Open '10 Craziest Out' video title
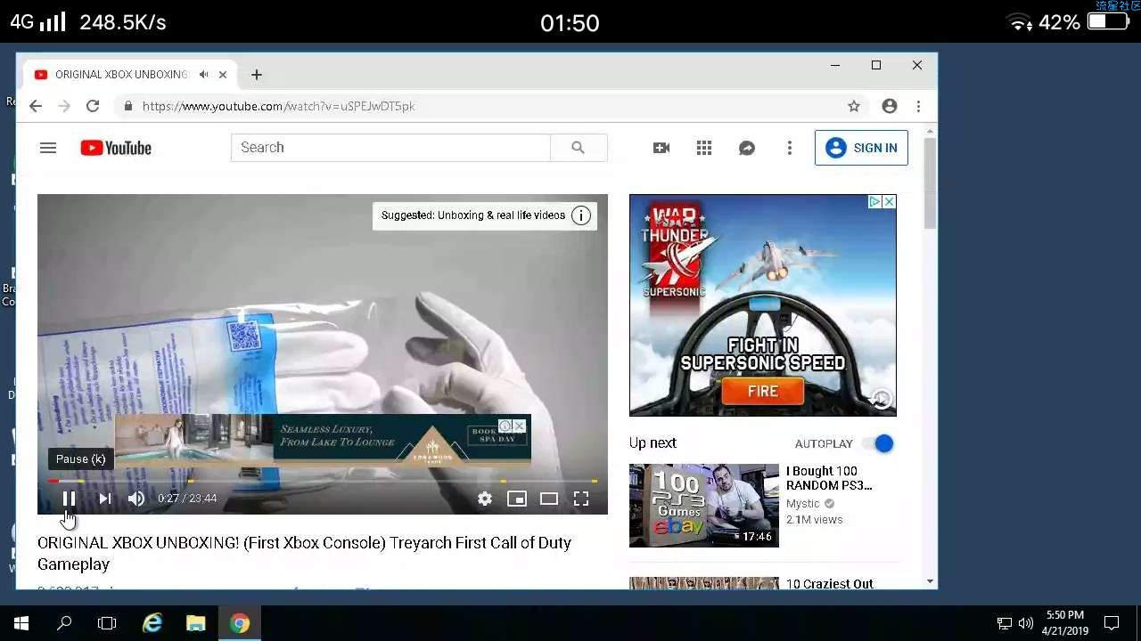 click(830, 584)
